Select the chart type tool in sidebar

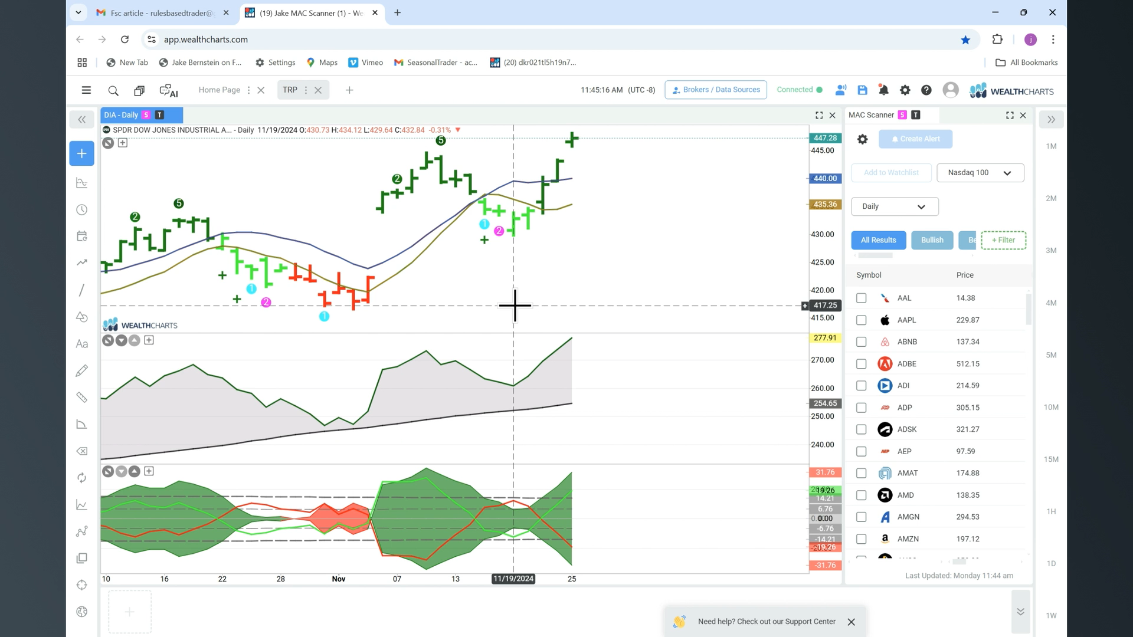(x=82, y=183)
